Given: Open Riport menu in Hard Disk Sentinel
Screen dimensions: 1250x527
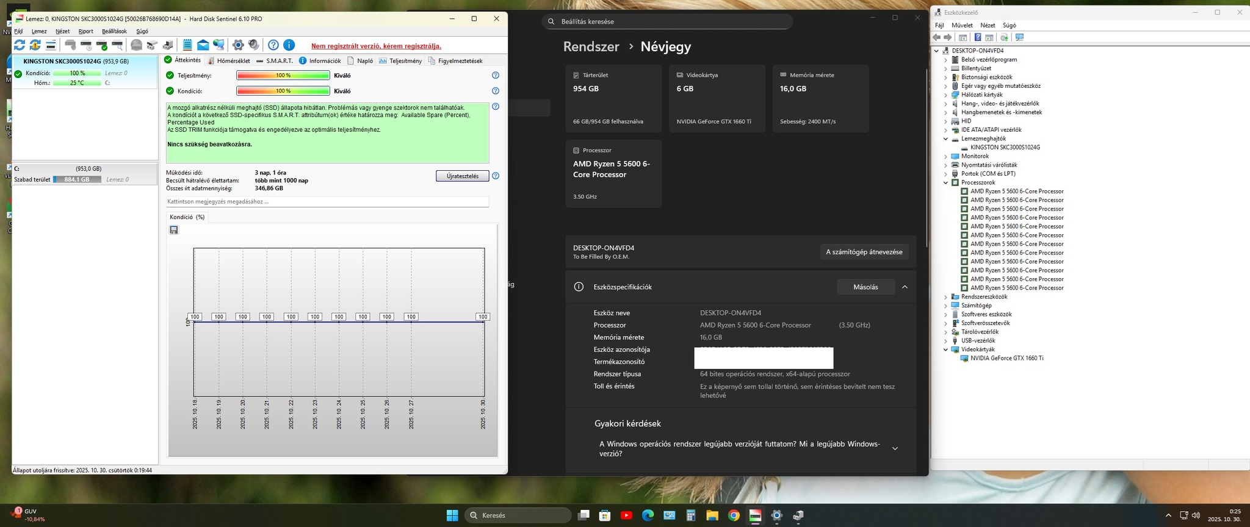Looking at the screenshot, I should click(x=85, y=31).
